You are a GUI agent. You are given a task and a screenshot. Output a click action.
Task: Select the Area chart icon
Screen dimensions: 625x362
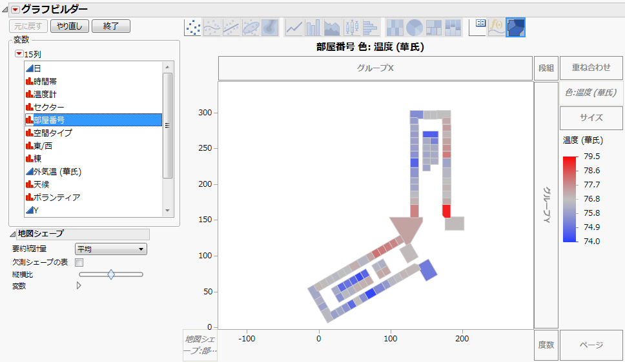pos(332,28)
